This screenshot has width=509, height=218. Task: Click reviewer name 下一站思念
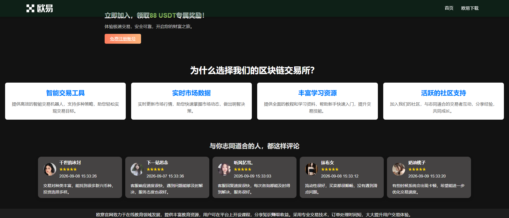[157, 163]
